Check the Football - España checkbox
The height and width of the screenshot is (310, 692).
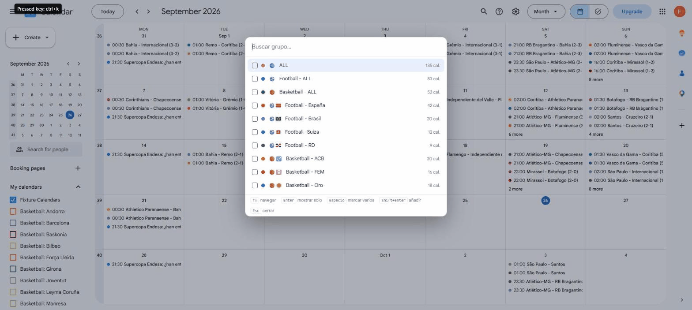[255, 105]
